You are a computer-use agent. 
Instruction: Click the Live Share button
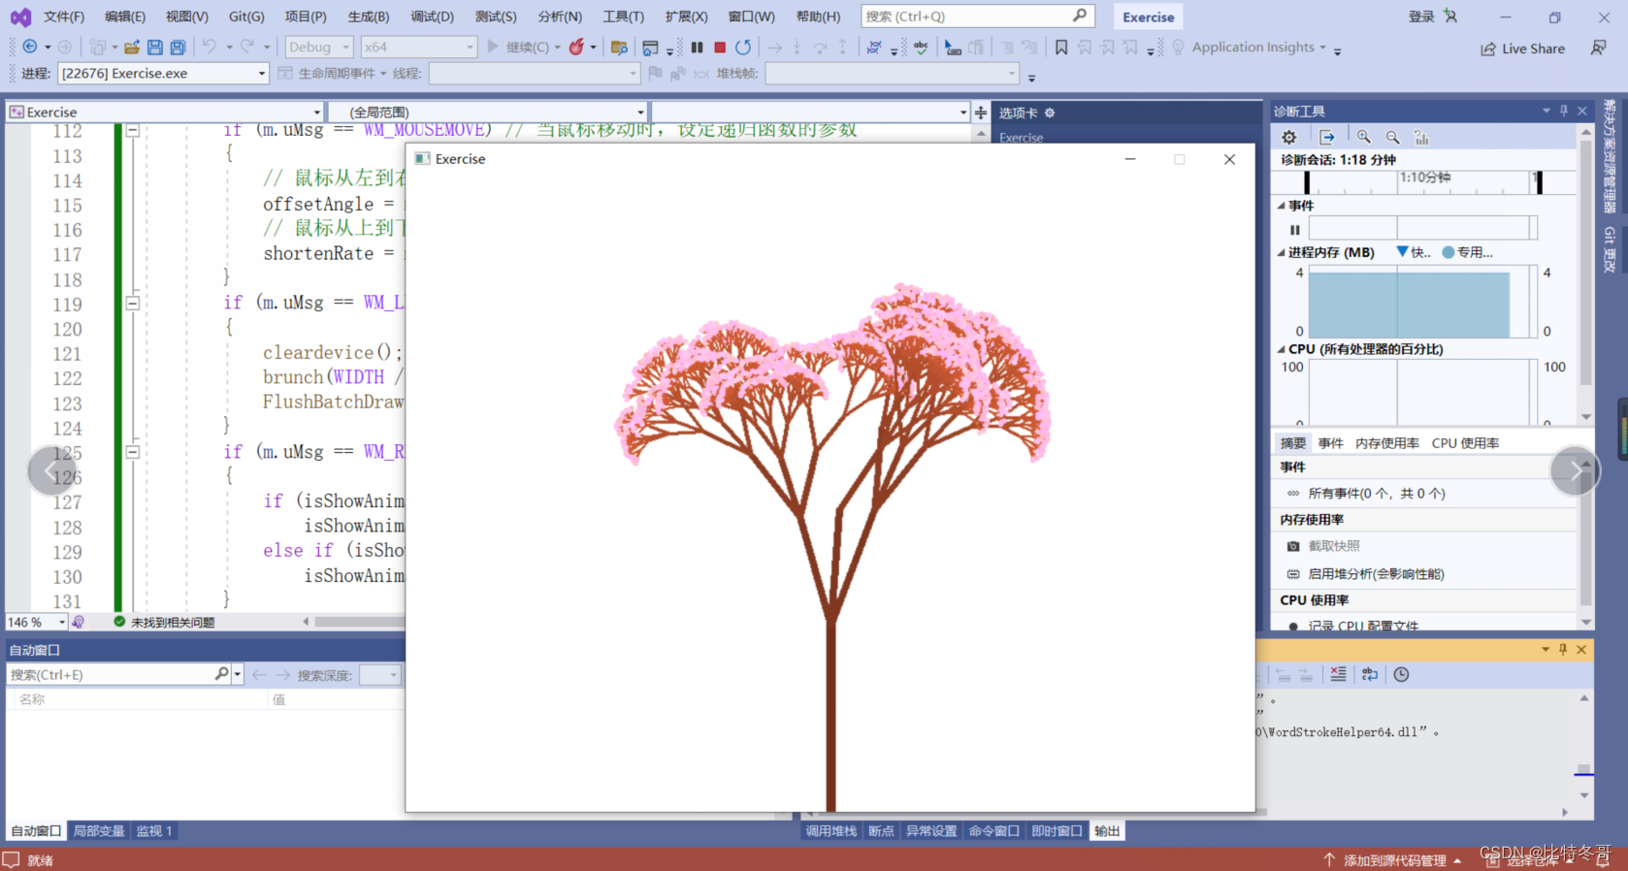[x=1522, y=48]
